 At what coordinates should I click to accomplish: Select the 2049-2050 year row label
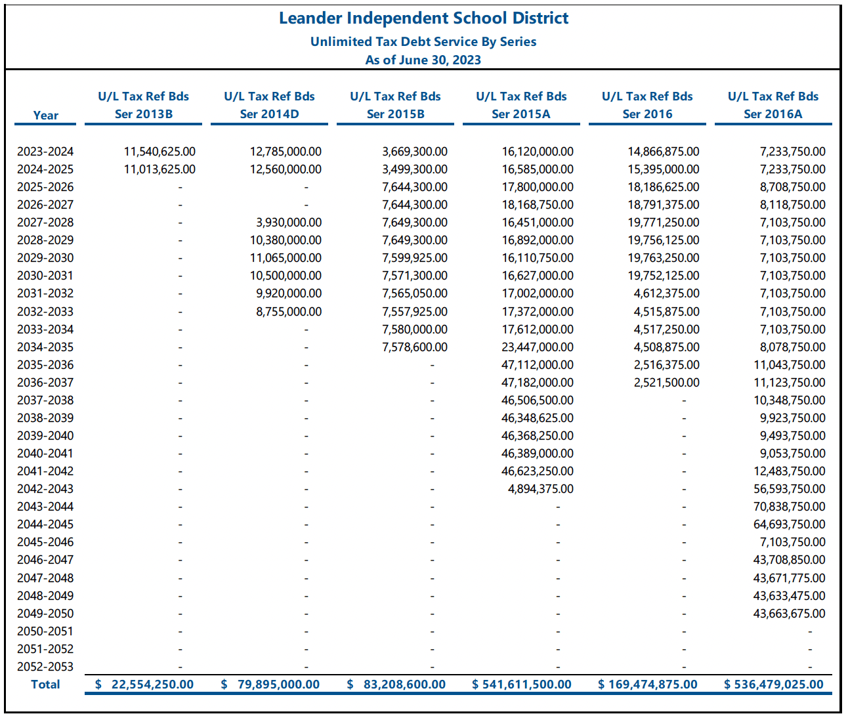pyautogui.click(x=45, y=614)
